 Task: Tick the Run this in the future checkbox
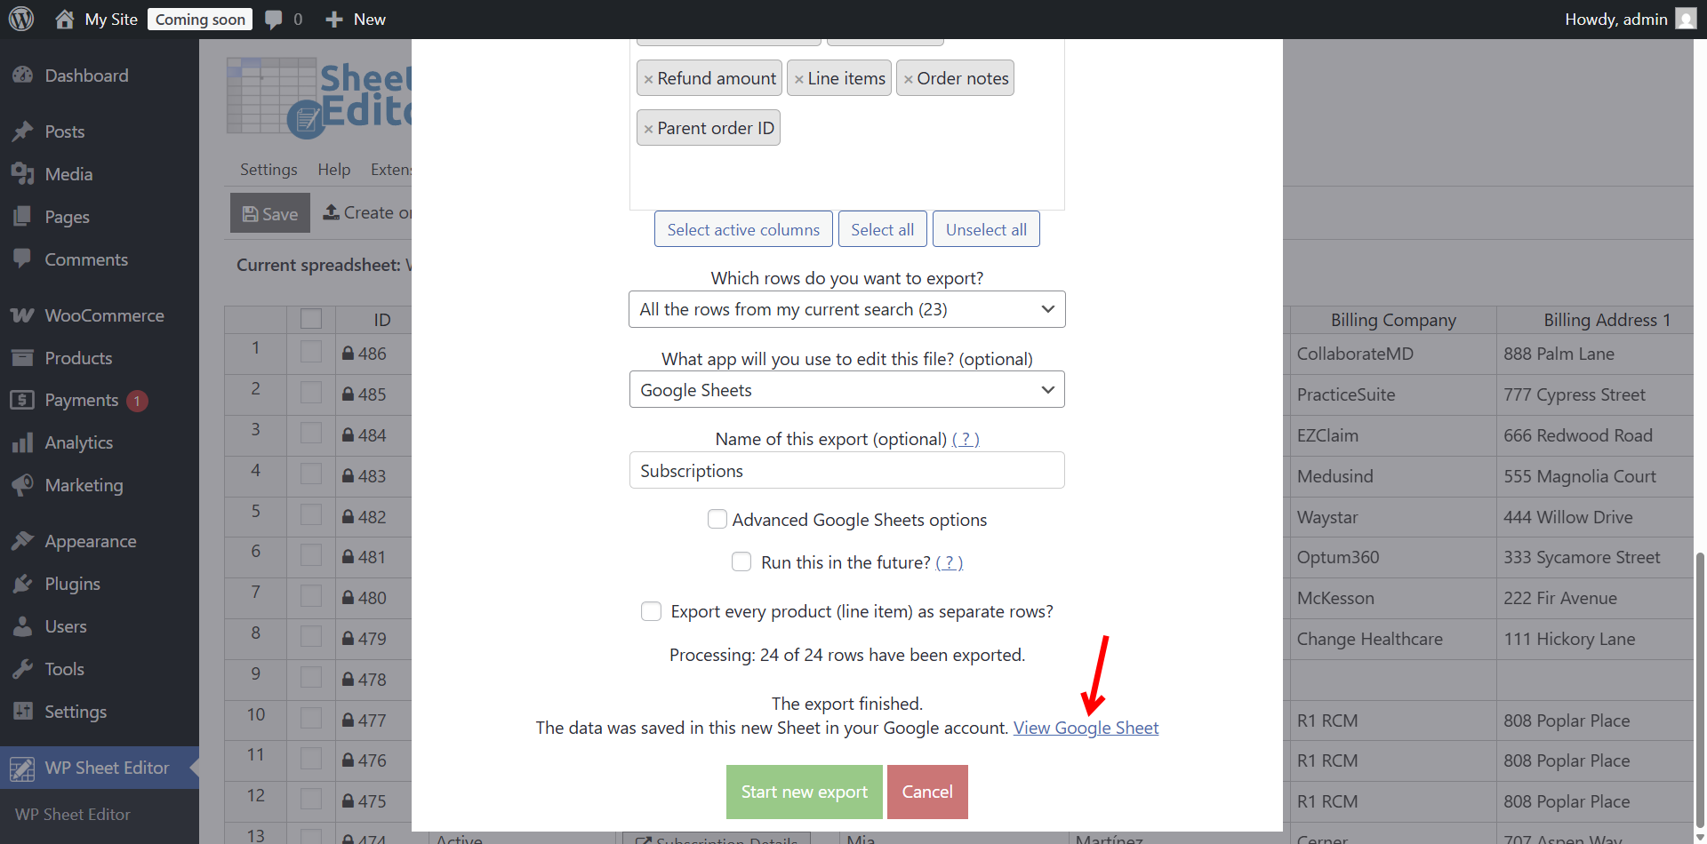(x=741, y=561)
